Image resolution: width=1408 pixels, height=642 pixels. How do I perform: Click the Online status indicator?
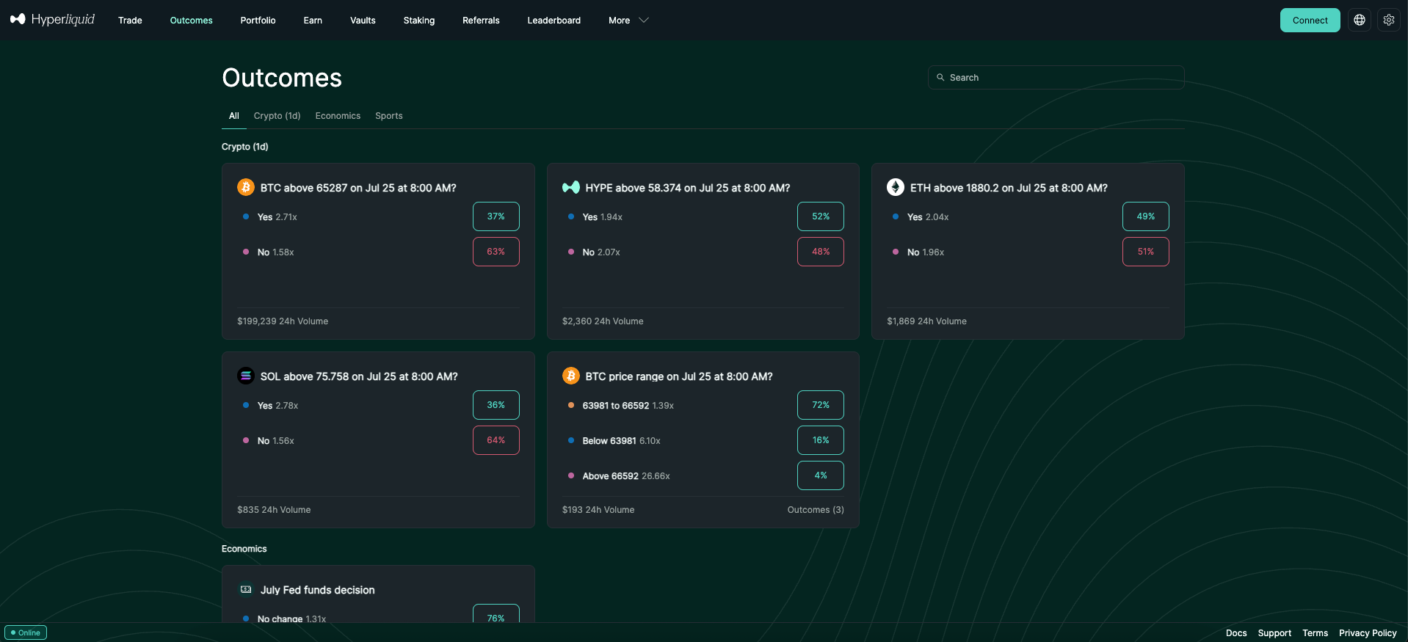click(x=26, y=632)
